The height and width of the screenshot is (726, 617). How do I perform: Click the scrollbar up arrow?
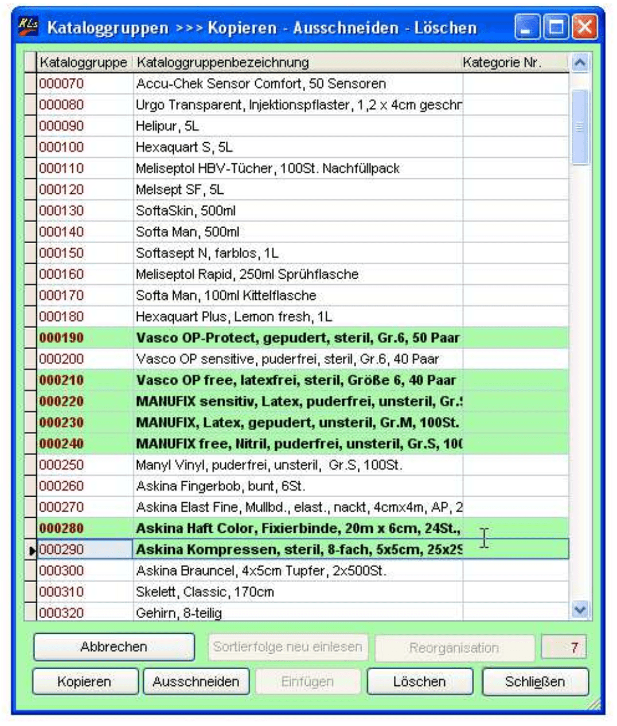tap(580, 63)
